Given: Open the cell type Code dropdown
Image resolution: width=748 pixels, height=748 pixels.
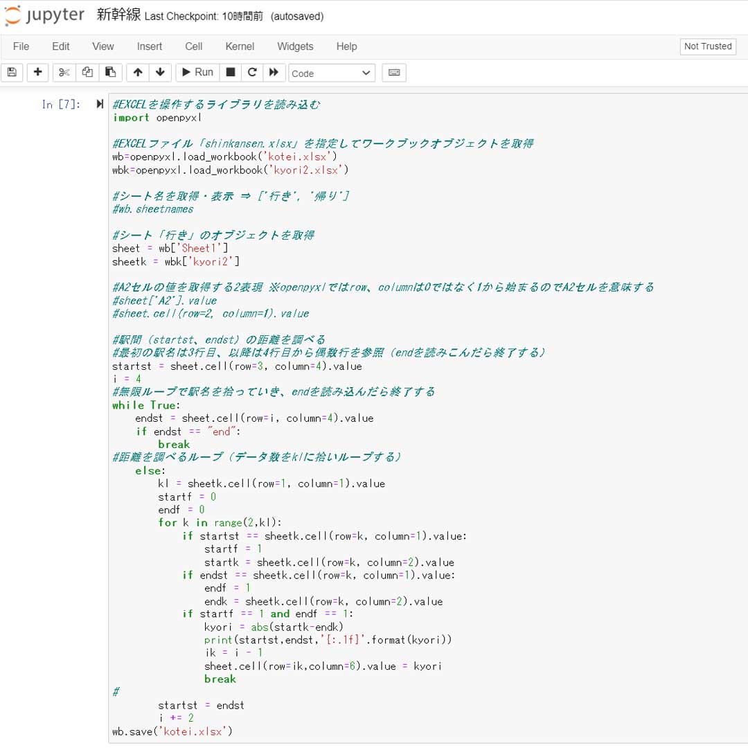Looking at the screenshot, I should (332, 73).
